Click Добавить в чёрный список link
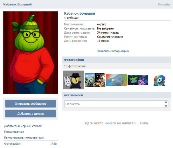Image resolution: width=173 pixels, height=148 pixels. tap(23, 126)
